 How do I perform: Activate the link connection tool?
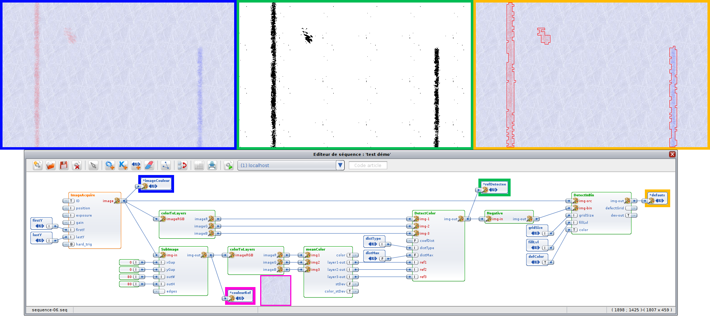165,165
